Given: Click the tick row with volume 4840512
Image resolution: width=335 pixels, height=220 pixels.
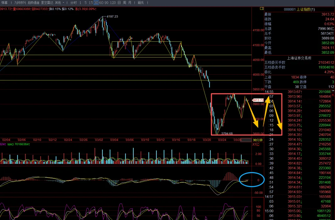Looking at the screenshot, I should tap(298, 216).
